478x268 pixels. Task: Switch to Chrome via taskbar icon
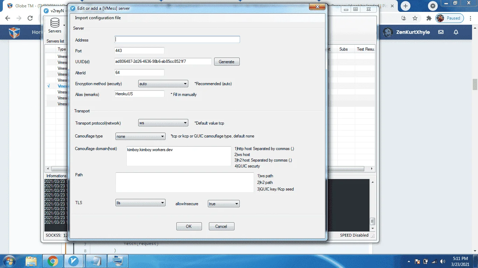pyautogui.click(x=53, y=261)
